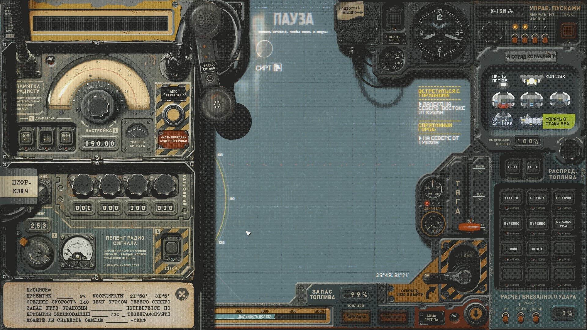
Task: Select the 80-109 MHz frequency band
Action: (x=66, y=137)
